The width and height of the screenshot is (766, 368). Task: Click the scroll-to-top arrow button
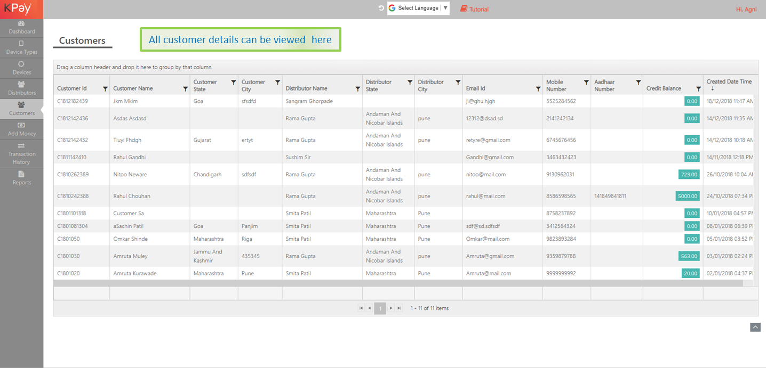point(755,327)
